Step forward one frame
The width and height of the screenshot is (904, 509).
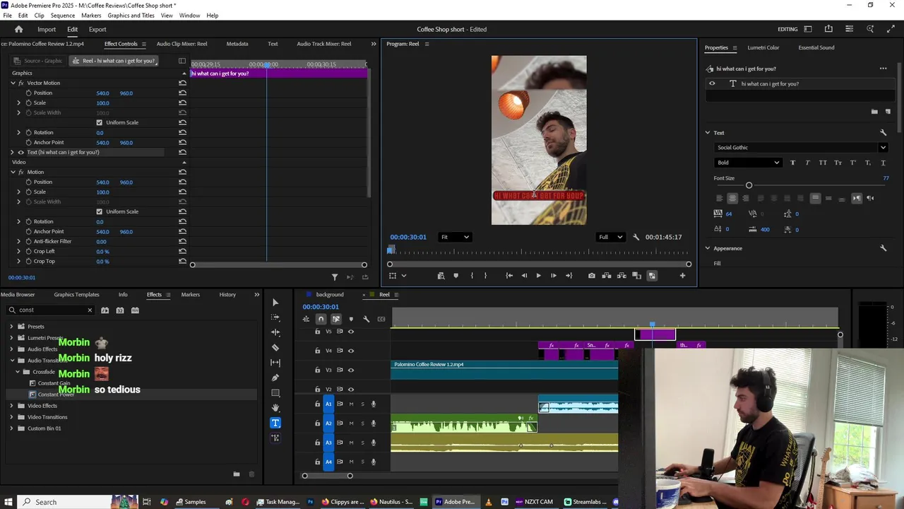pos(553,276)
